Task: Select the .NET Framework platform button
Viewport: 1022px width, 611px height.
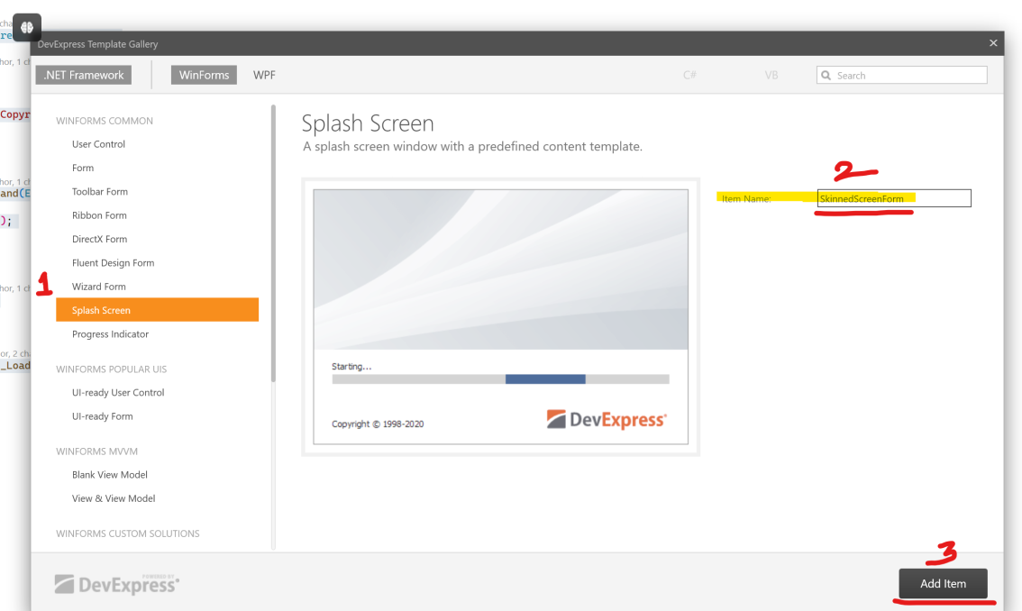Action: [84, 75]
